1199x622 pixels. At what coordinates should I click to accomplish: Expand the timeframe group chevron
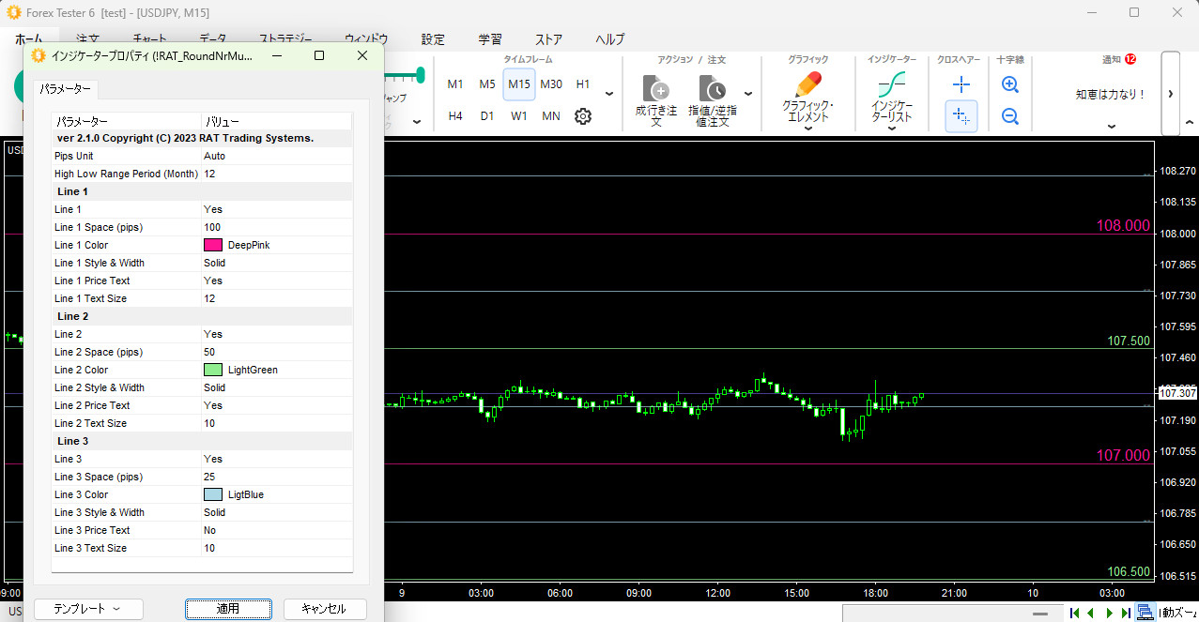pyautogui.click(x=609, y=94)
